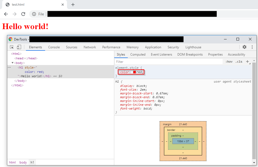
Task: Click body in the breadcrumb bar
Action: pyautogui.click(x=23, y=162)
